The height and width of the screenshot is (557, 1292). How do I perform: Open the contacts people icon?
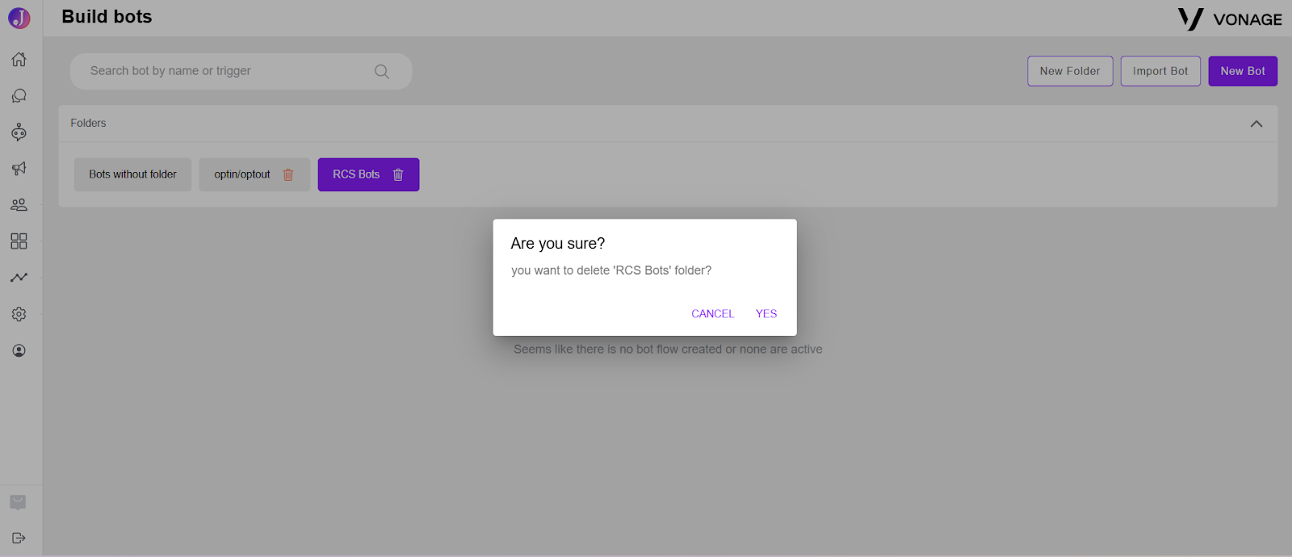[19, 204]
